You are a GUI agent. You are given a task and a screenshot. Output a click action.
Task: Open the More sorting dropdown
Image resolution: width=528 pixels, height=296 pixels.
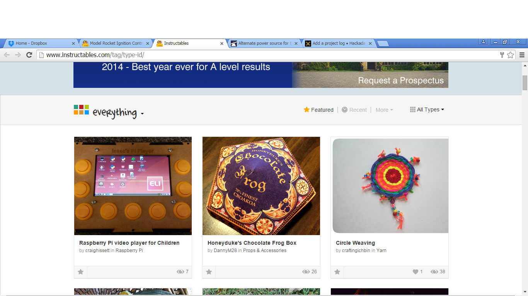(x=384, y=110)
